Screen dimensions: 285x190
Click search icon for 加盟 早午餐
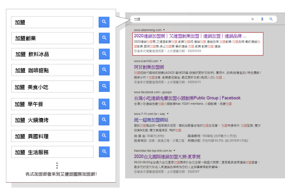pos(104,104)
